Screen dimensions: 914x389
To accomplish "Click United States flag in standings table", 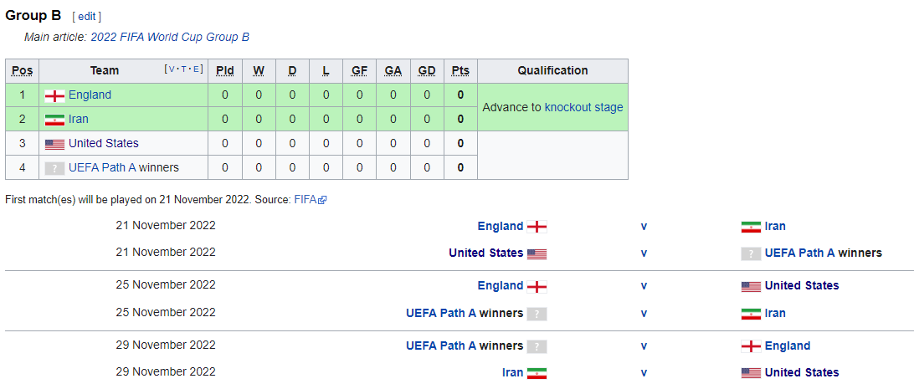I will point(54,144).
